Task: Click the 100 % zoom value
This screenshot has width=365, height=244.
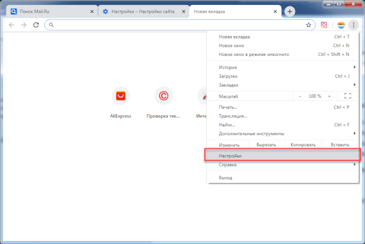Action: pyautogui.click(x=315, y=96)
